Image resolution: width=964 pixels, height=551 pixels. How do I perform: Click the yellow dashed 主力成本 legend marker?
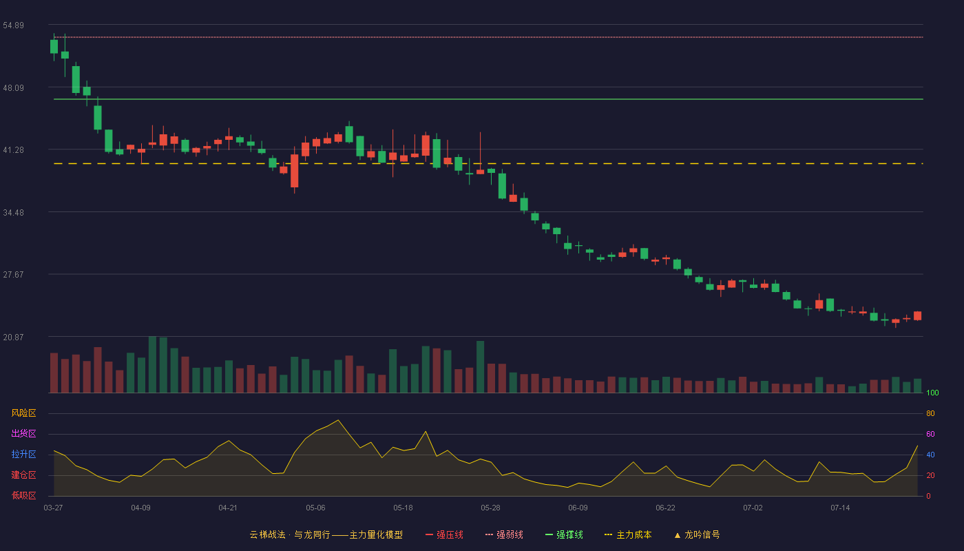tap(608, 534)
